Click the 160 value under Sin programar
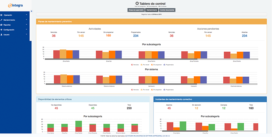Image resolution: width=272 pixels, height=137 pixels. click(x=108, y=35)
